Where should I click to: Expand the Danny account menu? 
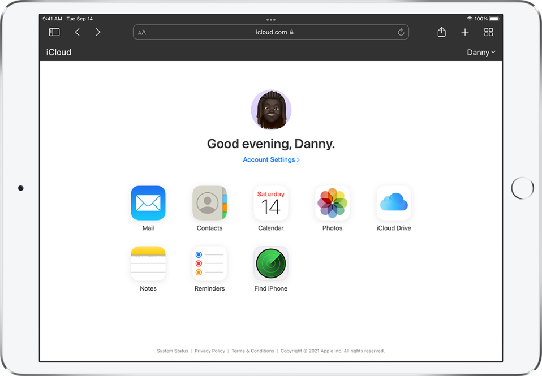(481, 53)
